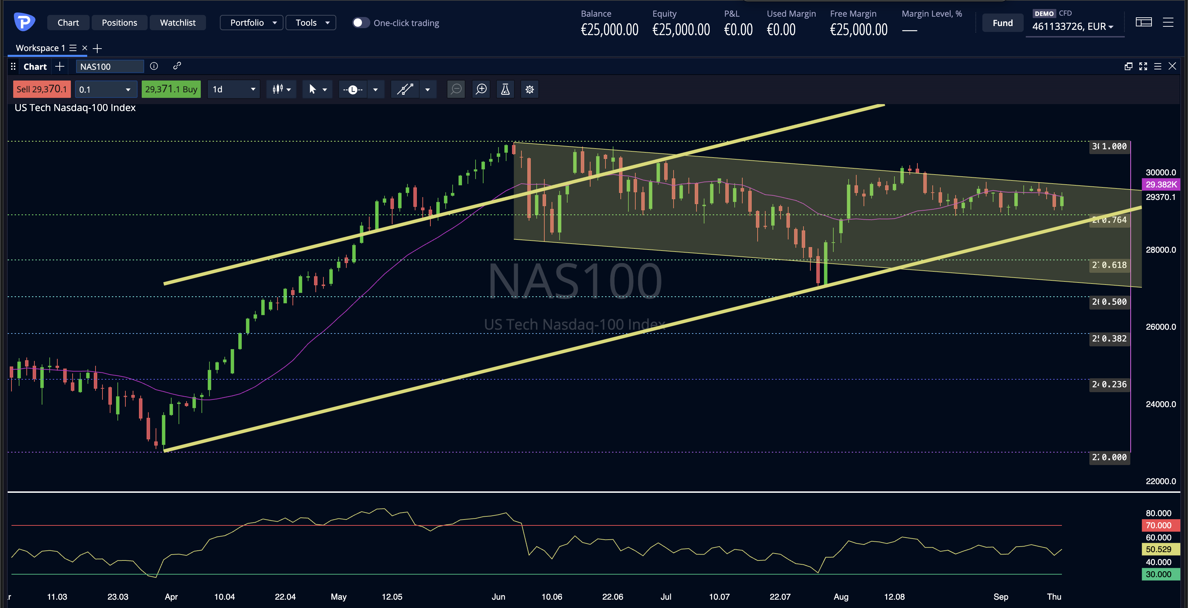Screen dimensions: 1188x608
Task: Click the chart panel drag handle
Action: [x=13, y=66]
